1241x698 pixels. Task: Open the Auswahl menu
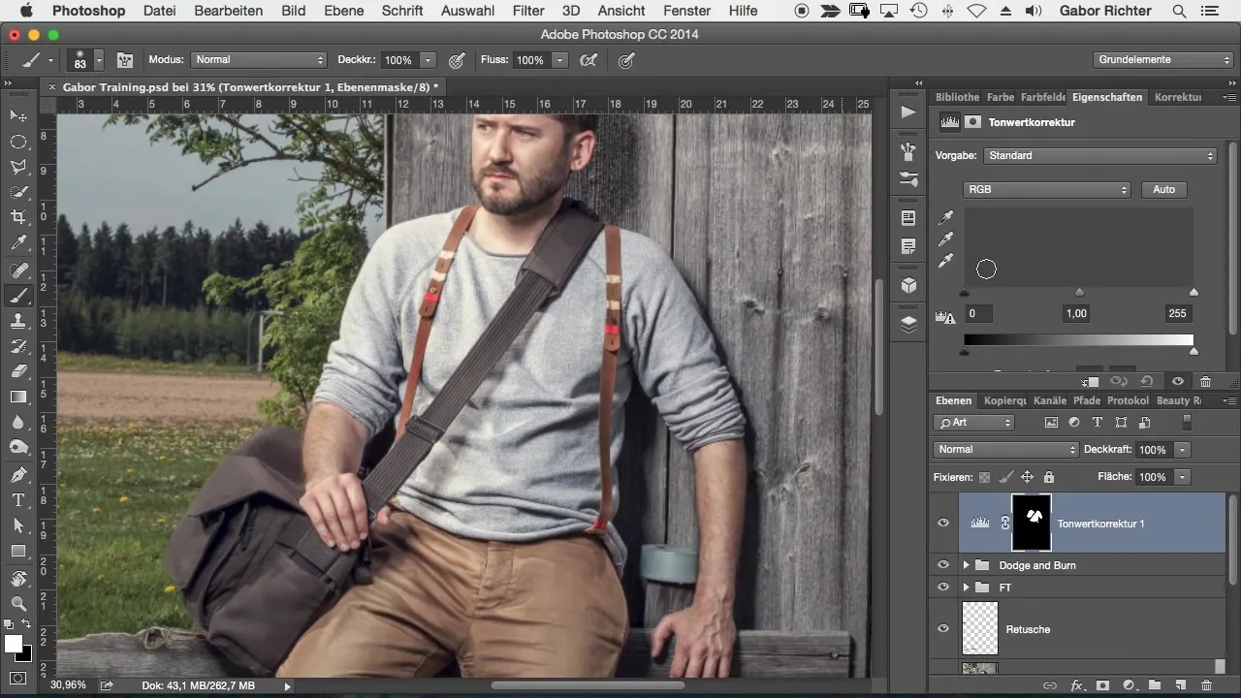click(x=467, y=11)
